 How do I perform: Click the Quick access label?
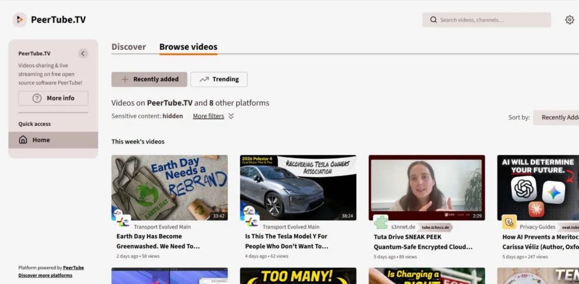(x=34, y=124)
